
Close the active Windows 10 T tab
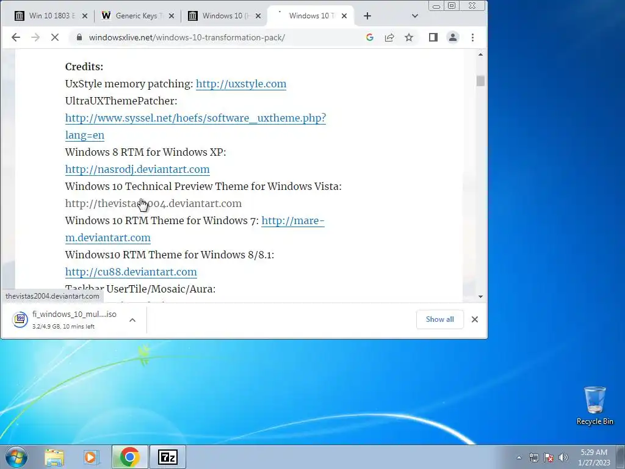click(x=344, y=16)
